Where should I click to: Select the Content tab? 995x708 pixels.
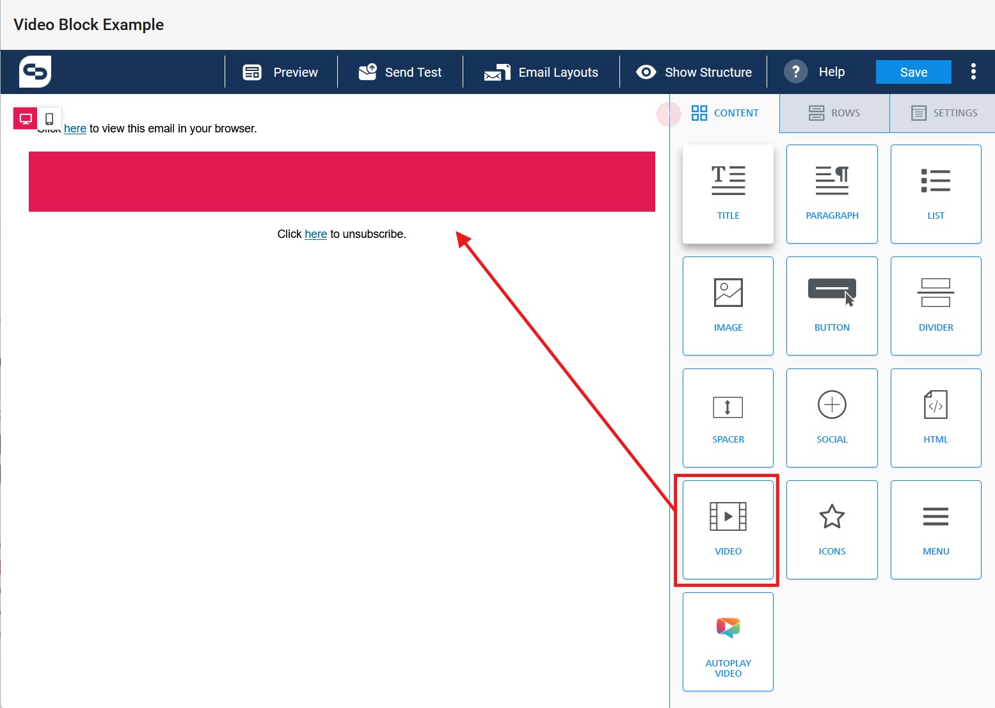coord(724,113)
